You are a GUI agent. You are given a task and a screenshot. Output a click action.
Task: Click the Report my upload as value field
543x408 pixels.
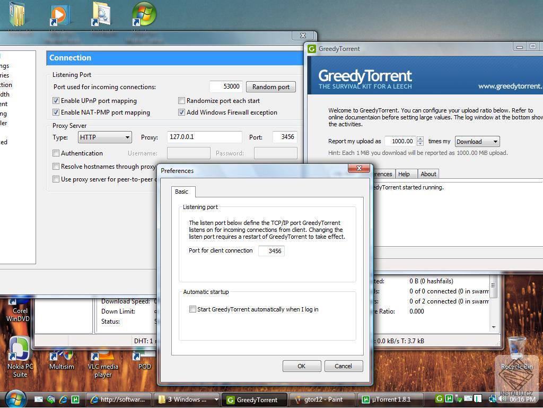click(x=401, y=141)
